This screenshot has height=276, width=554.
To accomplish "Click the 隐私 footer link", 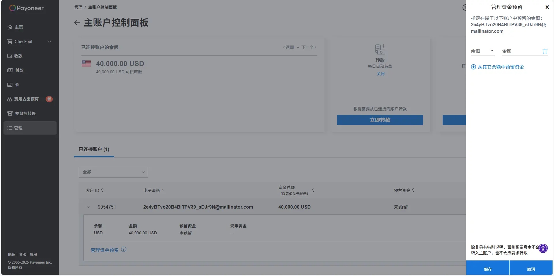I will tap(12, 254).
